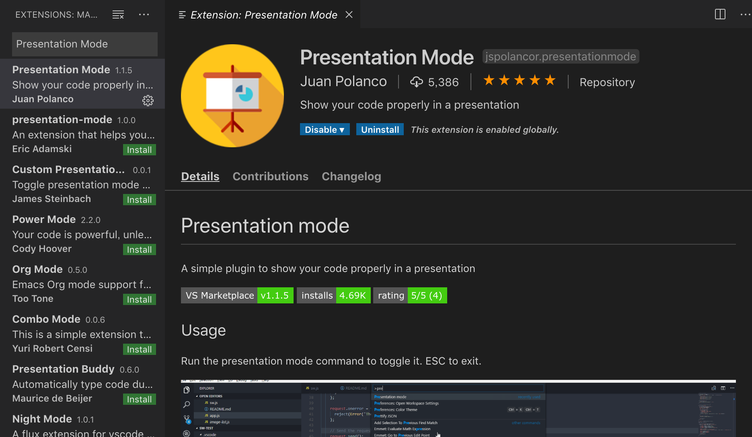Install Combo Mode by Yuri Robert Censi
Screen dimensions: 752x437
(140, 349)
